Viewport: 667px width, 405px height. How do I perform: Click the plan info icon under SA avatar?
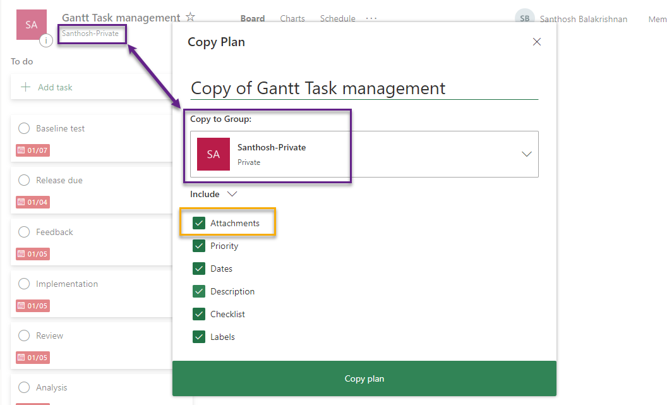[46, 41]
